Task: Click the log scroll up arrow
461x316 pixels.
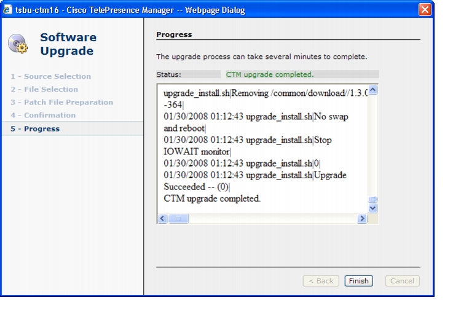Action: 372,90
